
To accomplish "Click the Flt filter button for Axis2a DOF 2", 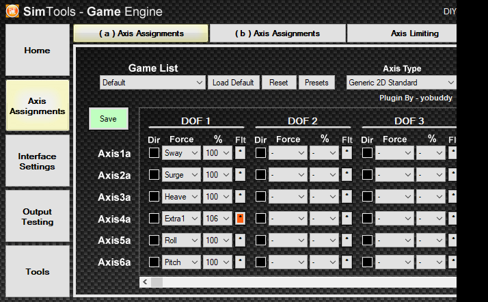I will [x=347, y=174].
